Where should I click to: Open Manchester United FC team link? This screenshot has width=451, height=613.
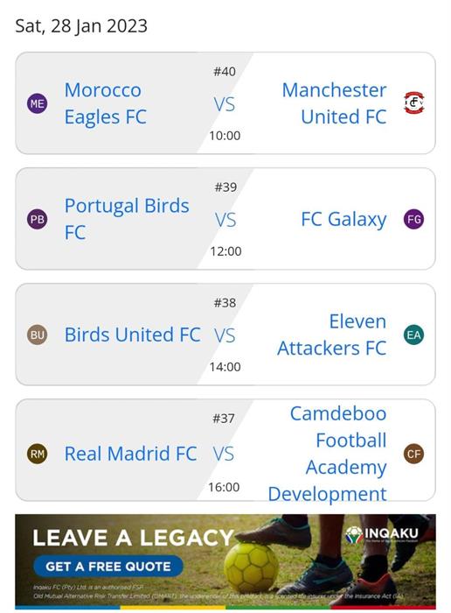pyautogui.click(x=335, y=103)
